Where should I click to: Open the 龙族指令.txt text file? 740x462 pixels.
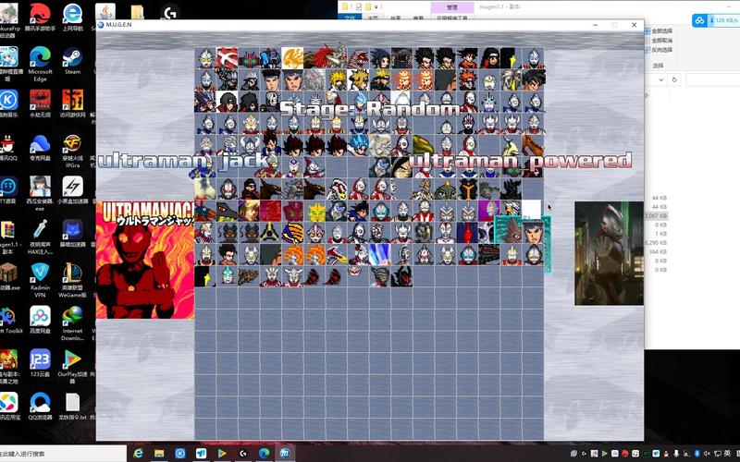(72, 406)
